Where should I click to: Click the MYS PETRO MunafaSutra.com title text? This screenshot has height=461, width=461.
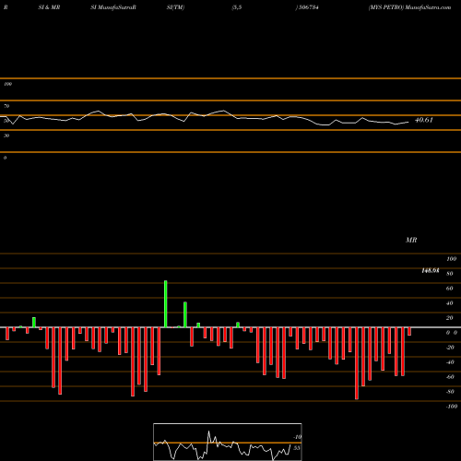click(410, 7)
